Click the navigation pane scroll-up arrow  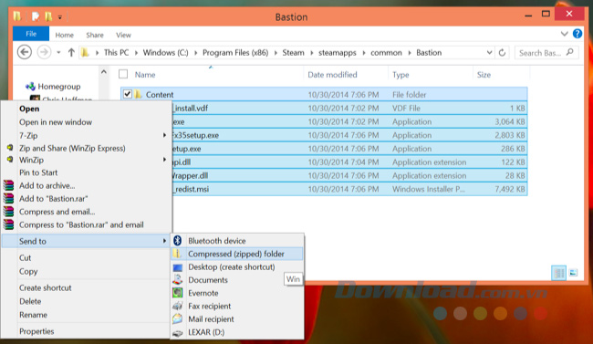pos(104,72)
